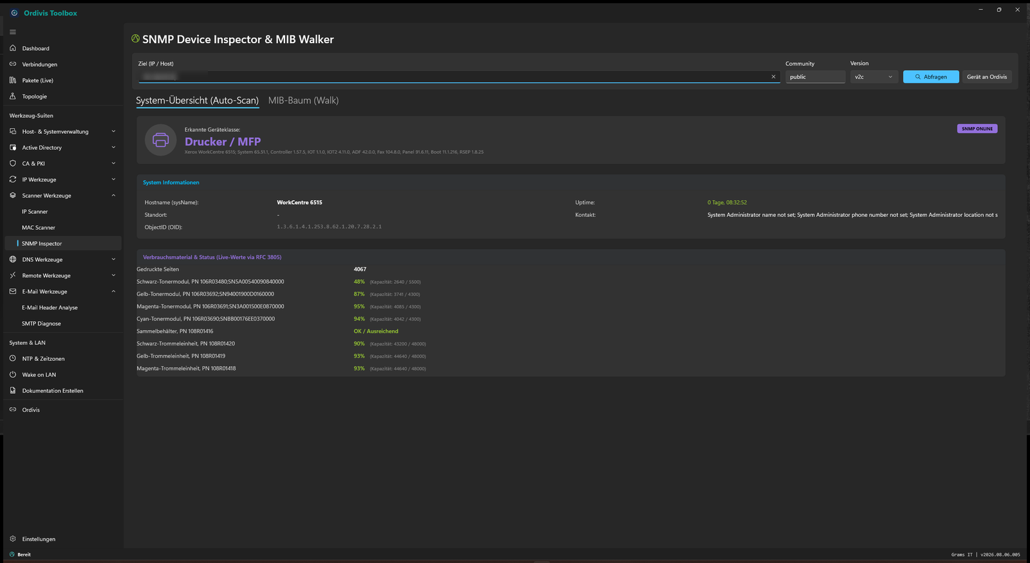The image size is (1030, 563).
Task: Click the Topologie sidebar icon
Action: coord(13,97)
